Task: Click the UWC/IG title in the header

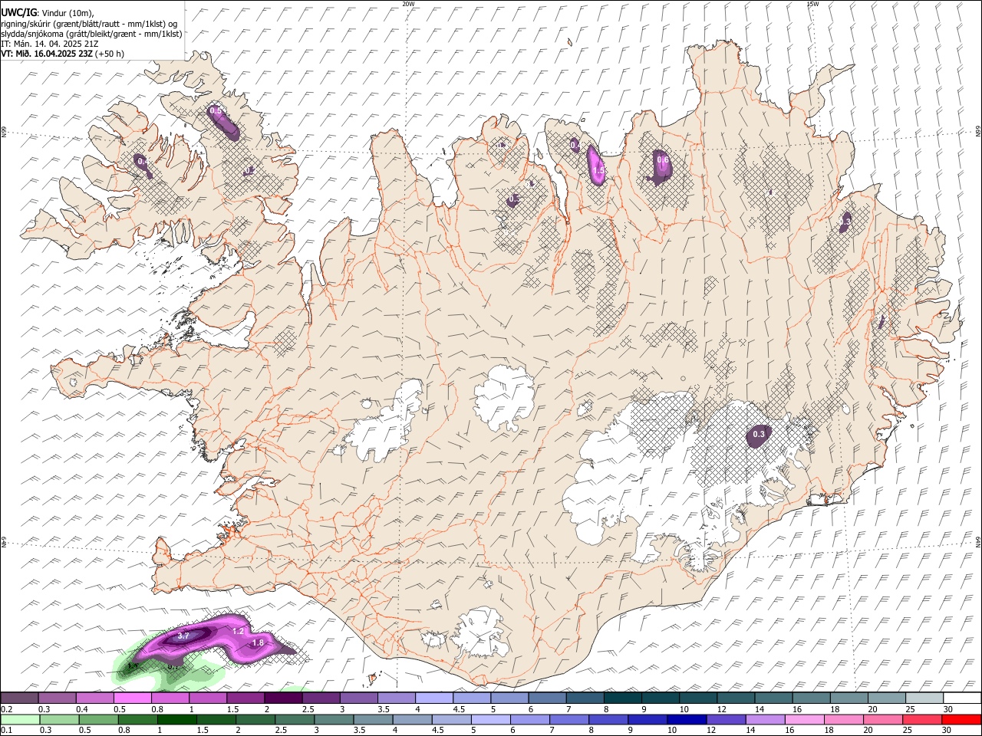Action: click(18, 12)
